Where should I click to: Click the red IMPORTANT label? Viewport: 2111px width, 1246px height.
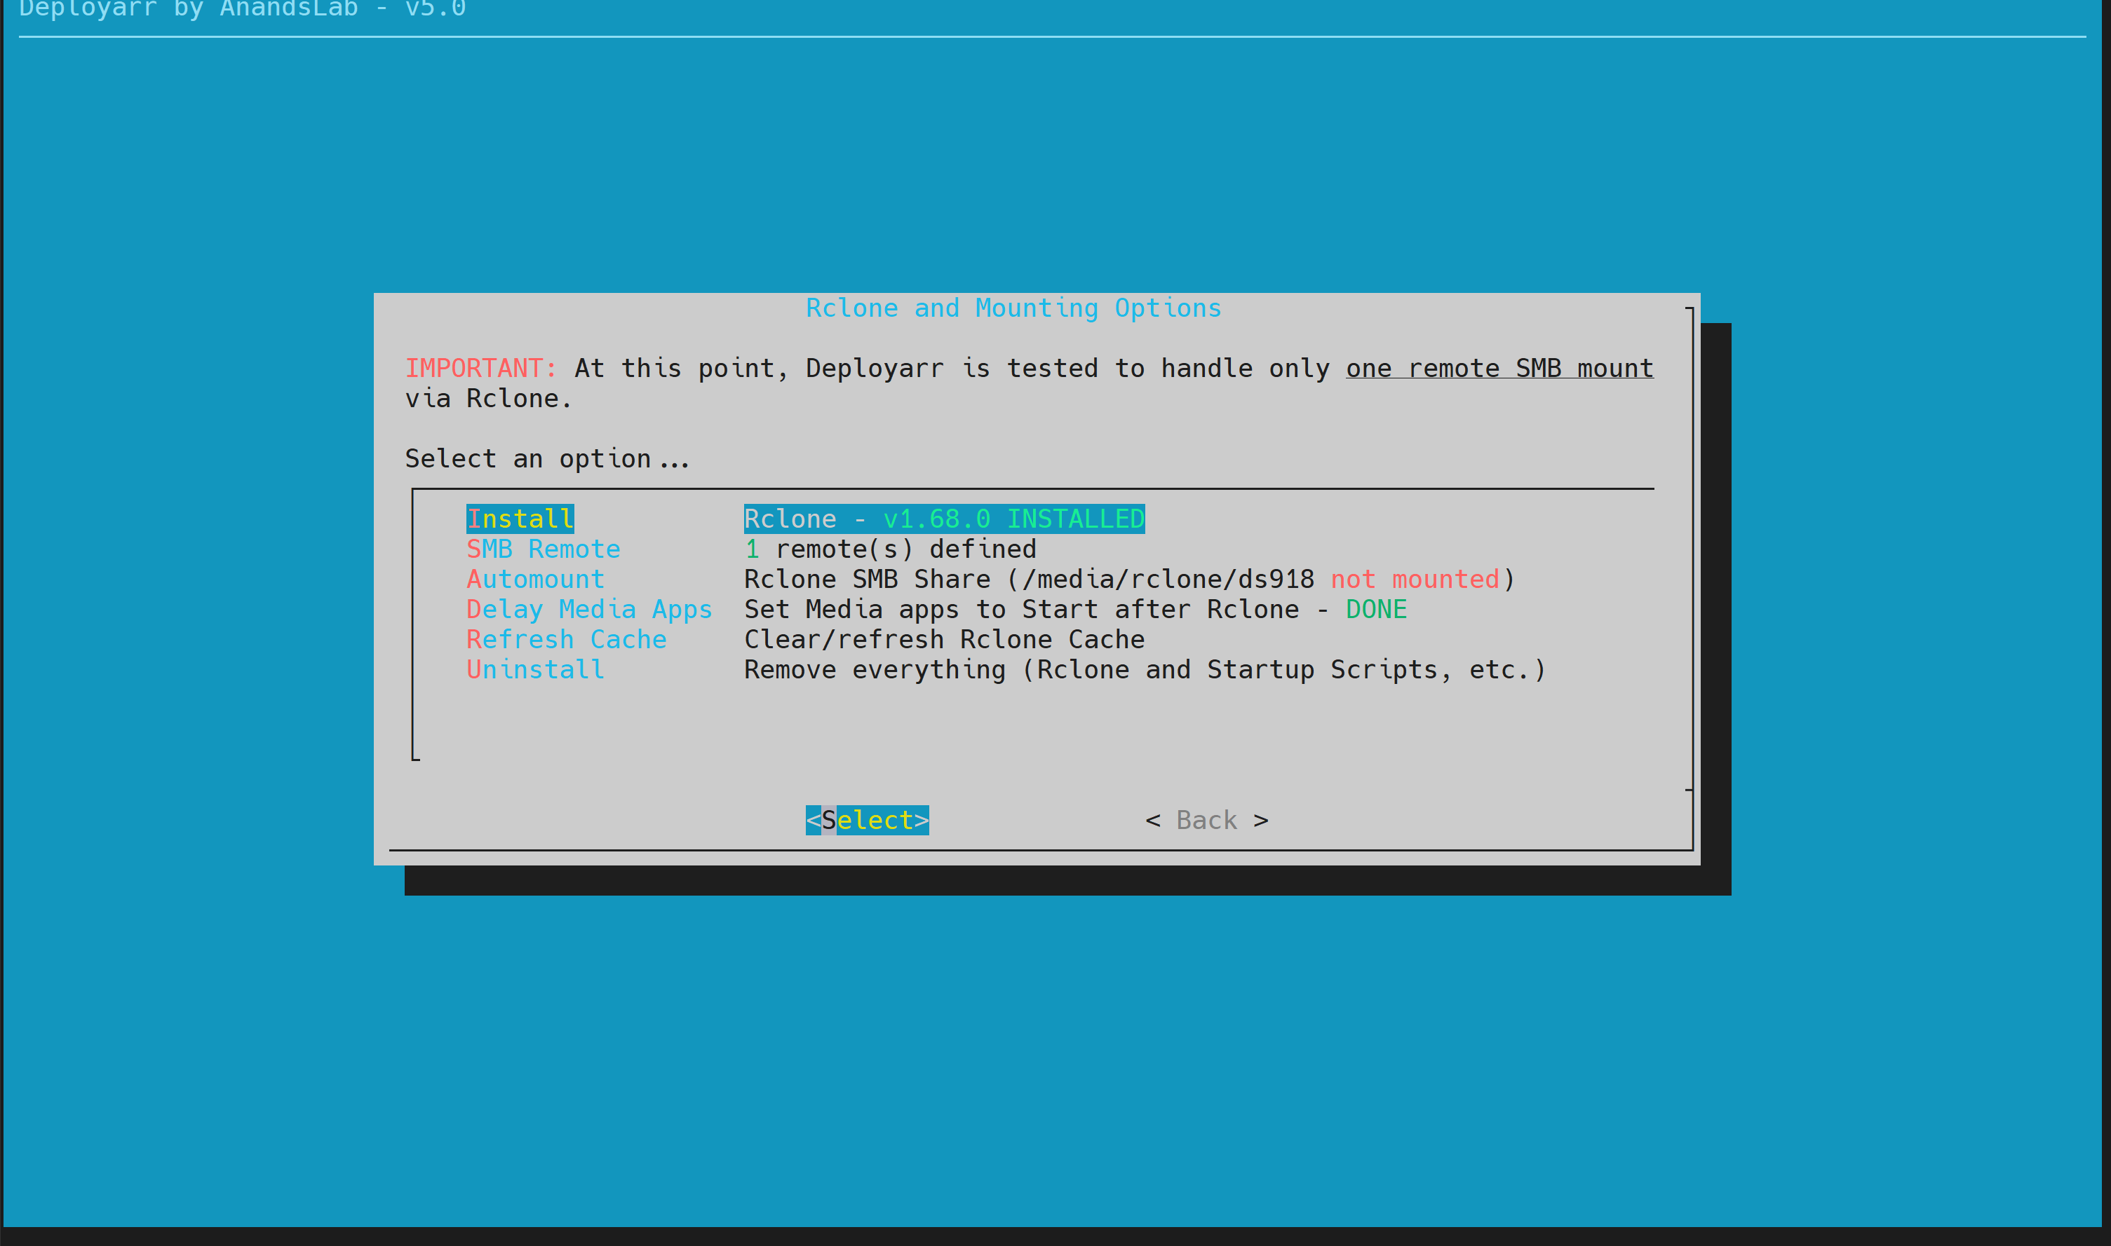(480, 369)
